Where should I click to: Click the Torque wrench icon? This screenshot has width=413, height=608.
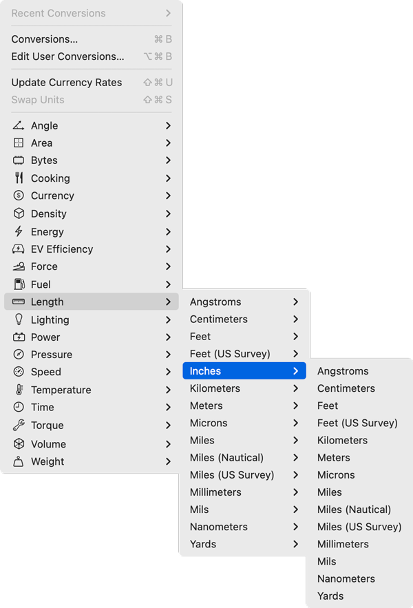(x=19, y=425)
